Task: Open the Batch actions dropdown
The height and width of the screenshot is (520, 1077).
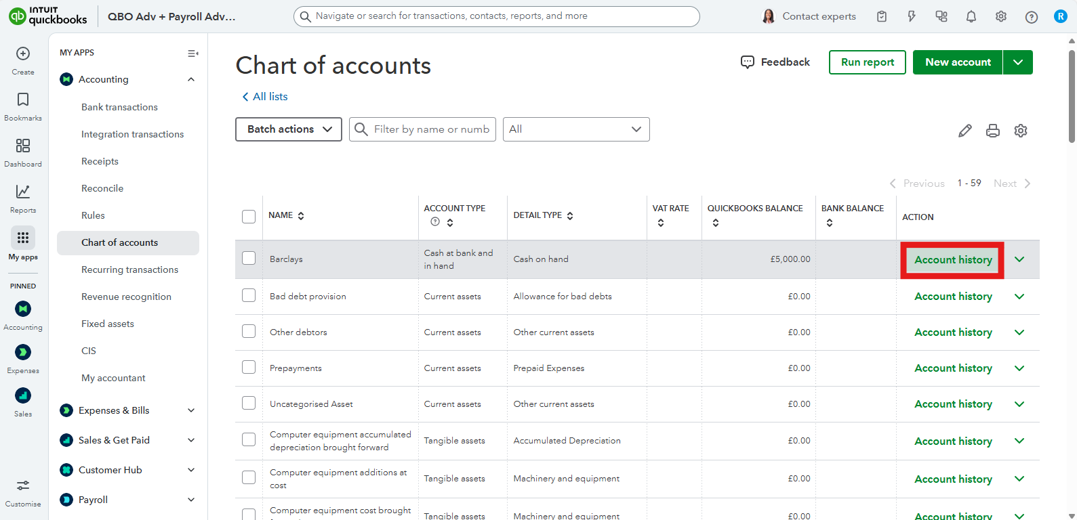Action: coord(289,129)
